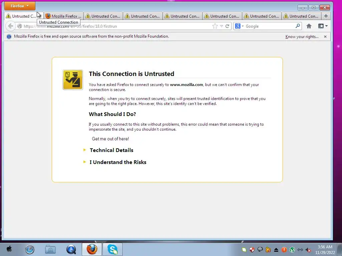Click the site identity globe icon
342x256 pixels.
[x=20, y=26]
